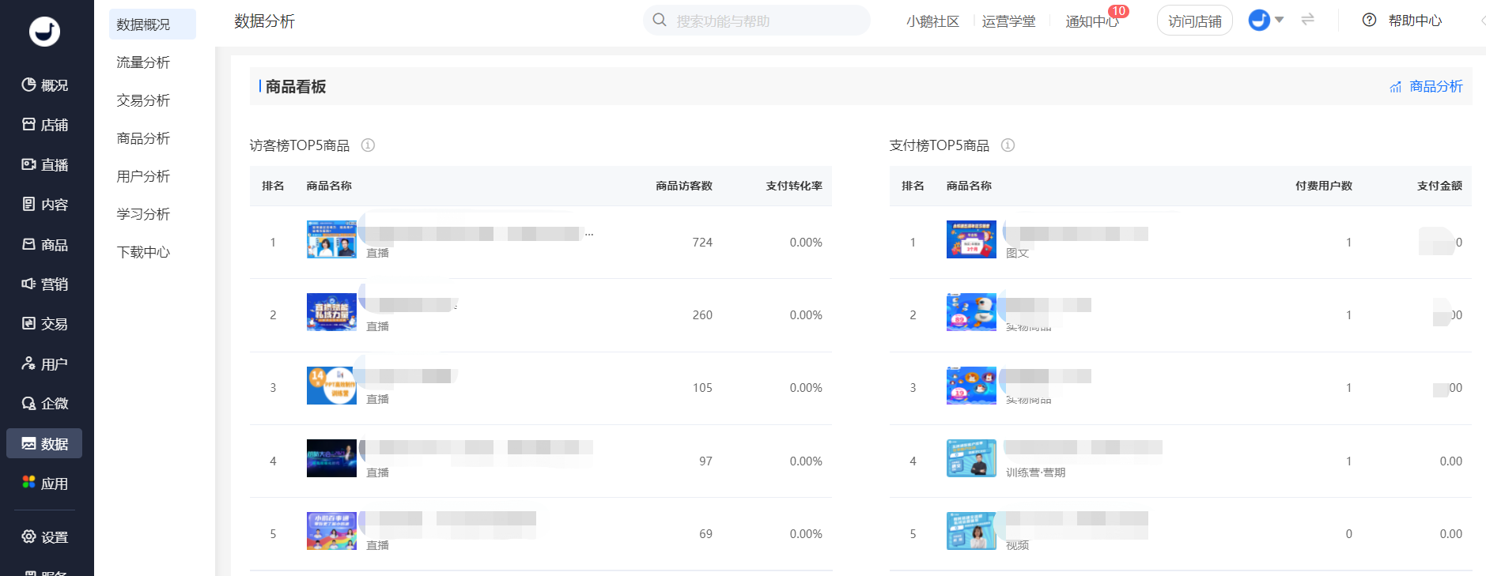Focus the 搜索功能与帮助 search field
1486x576 pixels.
(757, 21)
